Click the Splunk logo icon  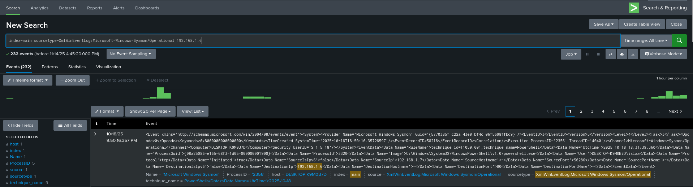(x=634, y=8)
